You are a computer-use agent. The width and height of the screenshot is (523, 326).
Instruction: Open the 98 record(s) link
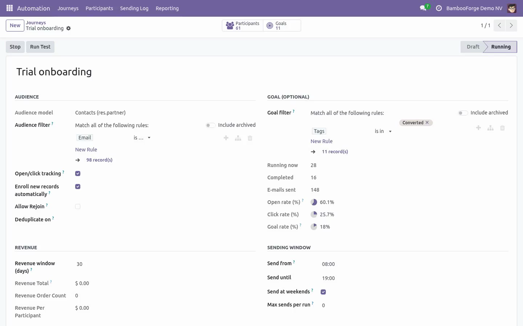[99, 160]
